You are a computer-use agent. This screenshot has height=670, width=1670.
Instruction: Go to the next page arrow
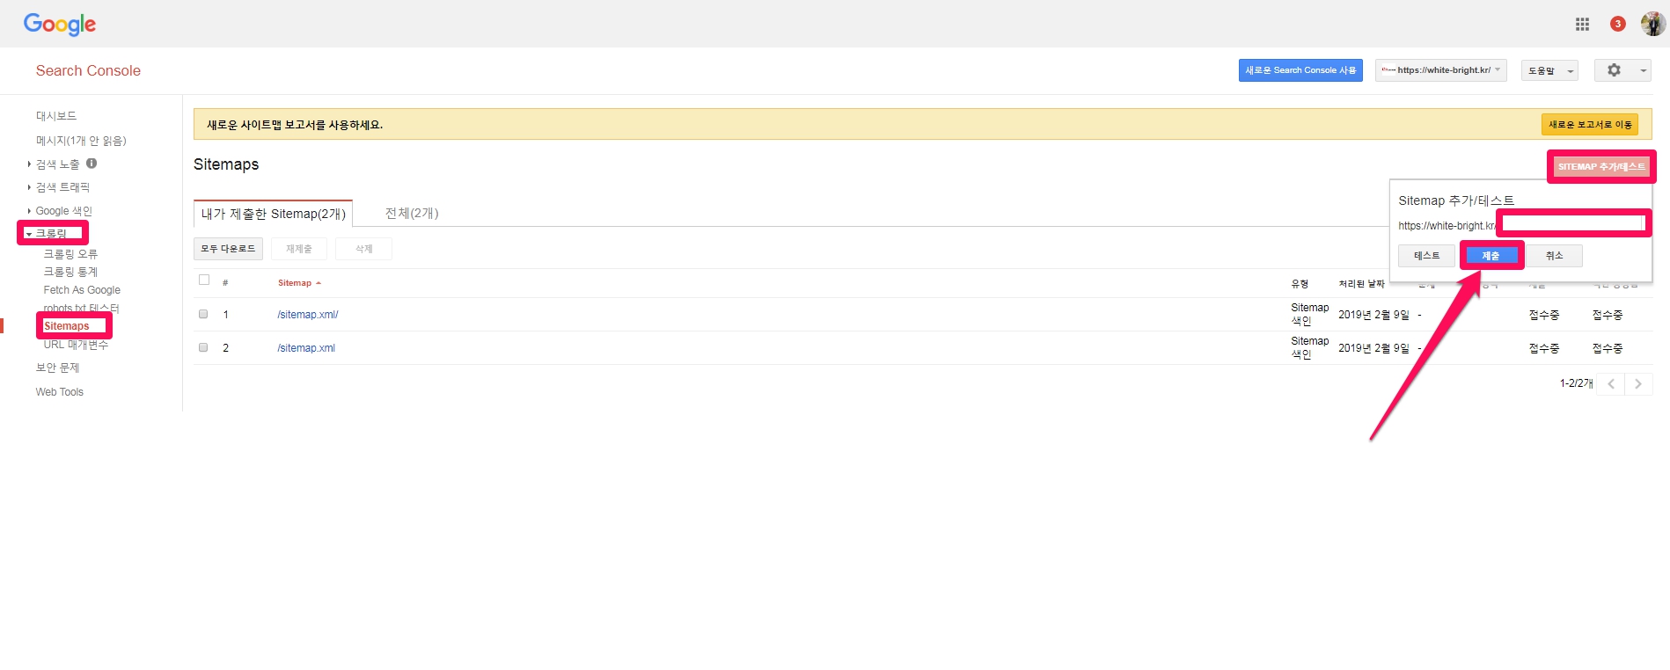(1638, 384)
